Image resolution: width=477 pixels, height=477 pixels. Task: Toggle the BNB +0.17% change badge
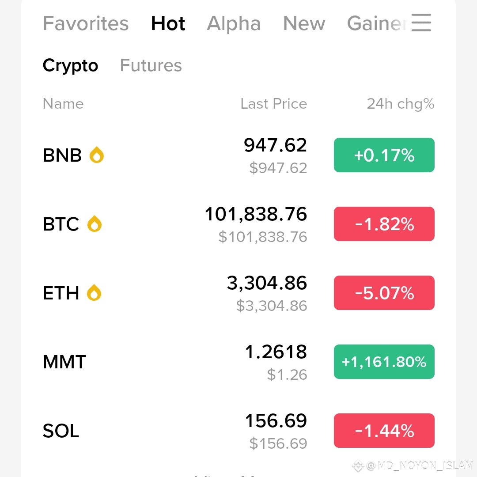coord(384,155)
